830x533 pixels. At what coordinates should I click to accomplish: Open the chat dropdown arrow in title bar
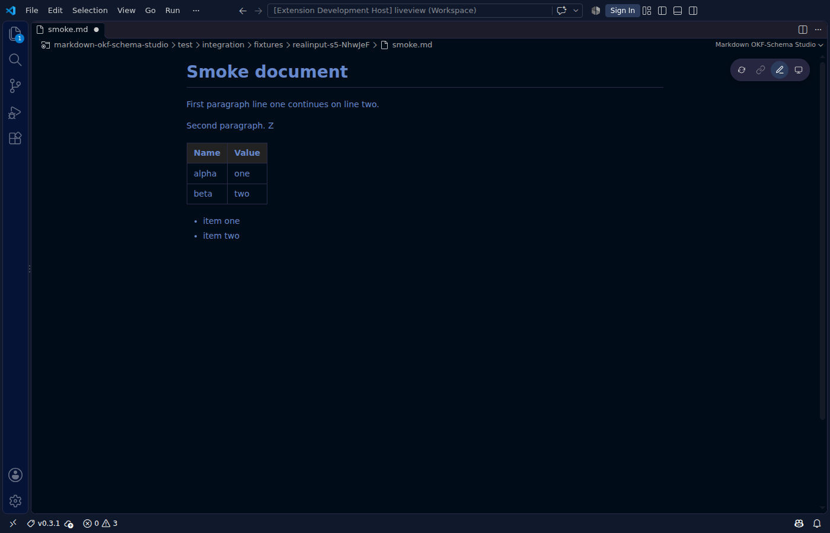pos(576,11)
